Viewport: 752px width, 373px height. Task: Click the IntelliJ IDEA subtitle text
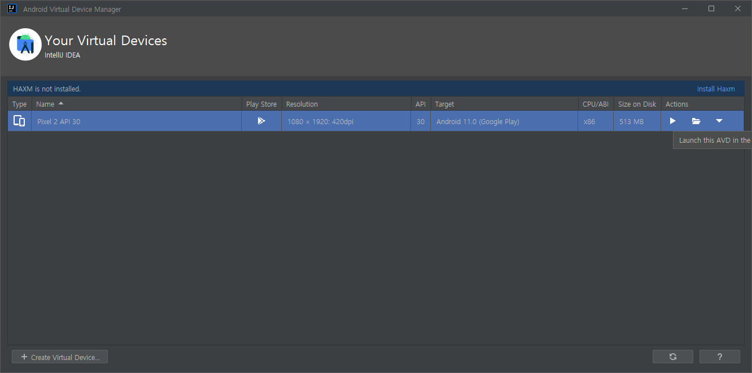(62, 55)
